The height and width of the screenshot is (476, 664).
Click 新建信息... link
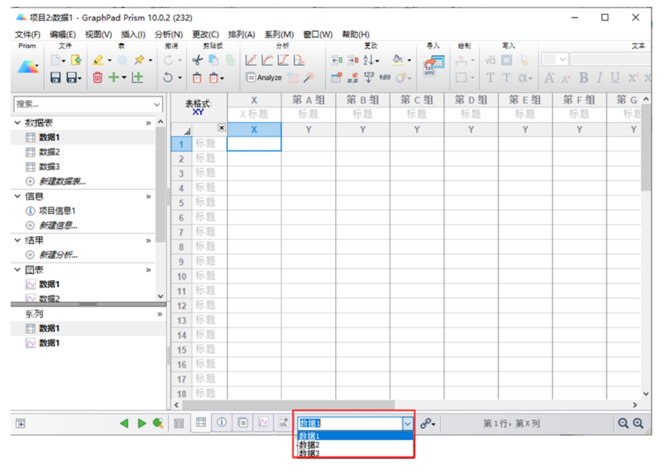tap(58, 225)
